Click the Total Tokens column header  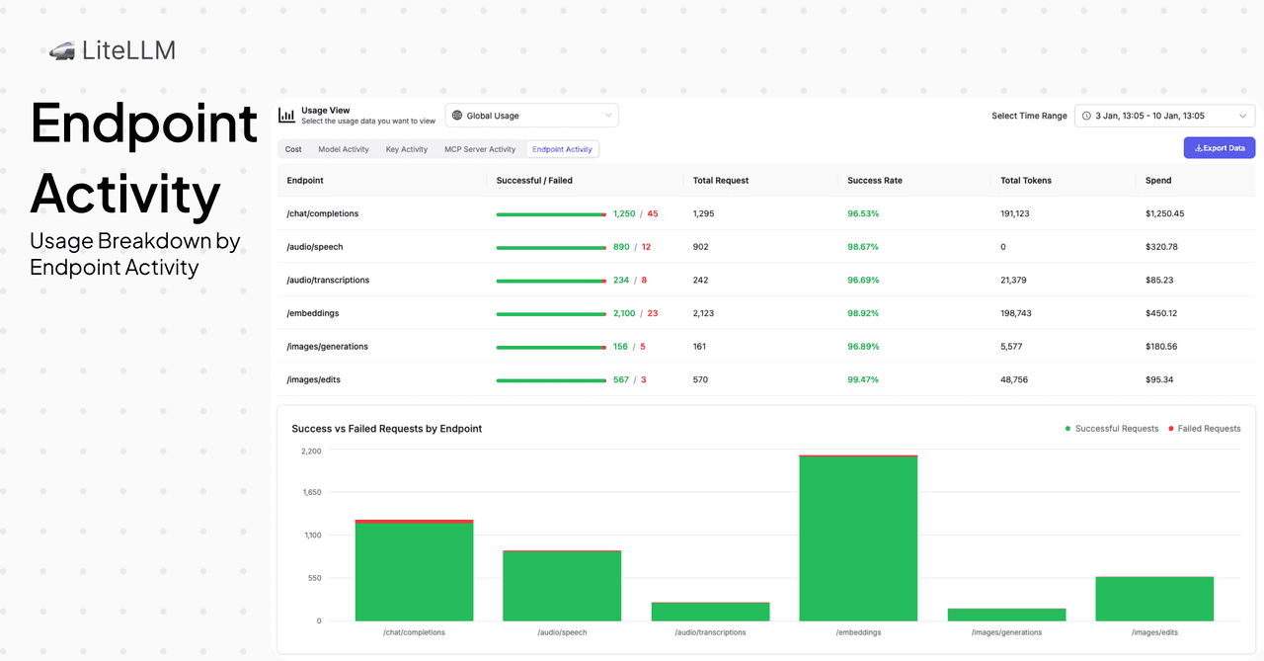[1026, 181]
